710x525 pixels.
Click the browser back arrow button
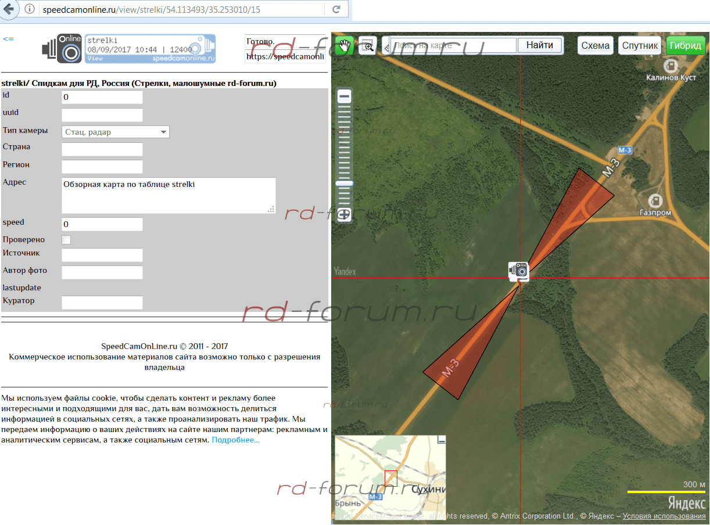click(9, 9)
